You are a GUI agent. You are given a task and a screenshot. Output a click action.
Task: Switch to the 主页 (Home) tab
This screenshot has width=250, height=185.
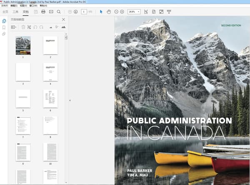[x=5, y=12]
